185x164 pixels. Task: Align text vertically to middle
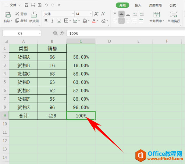121,14
